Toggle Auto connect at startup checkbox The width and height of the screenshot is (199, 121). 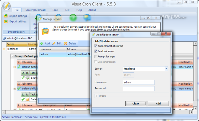coord(96,46)
